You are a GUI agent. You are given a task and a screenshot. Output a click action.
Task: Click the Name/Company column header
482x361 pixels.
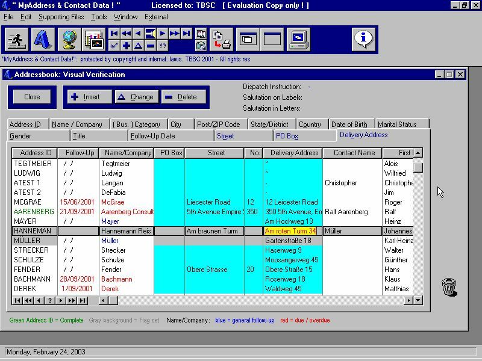click(127, 153)
